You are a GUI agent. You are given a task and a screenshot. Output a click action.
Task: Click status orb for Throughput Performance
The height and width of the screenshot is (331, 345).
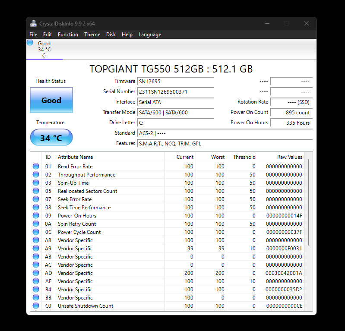[36, 174]
